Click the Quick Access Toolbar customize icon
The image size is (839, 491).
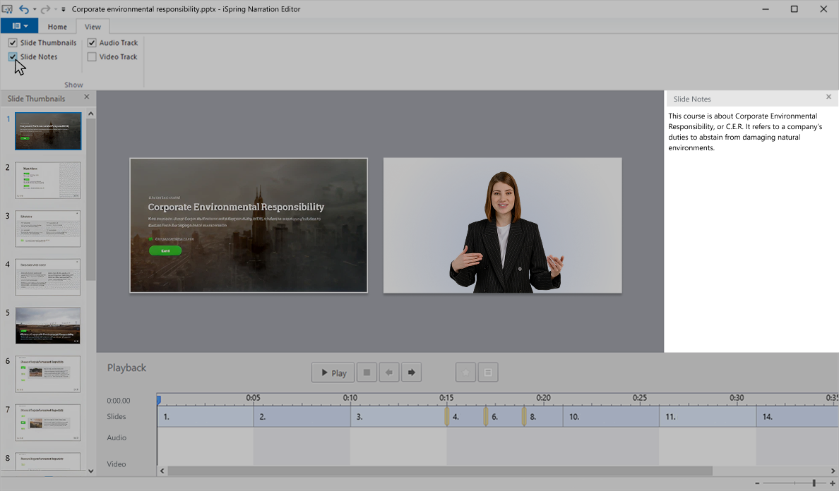pos(63,9)
